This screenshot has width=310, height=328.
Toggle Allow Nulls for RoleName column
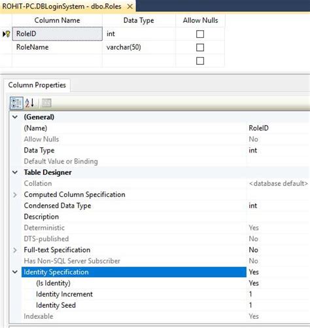(x=200, y=47)
